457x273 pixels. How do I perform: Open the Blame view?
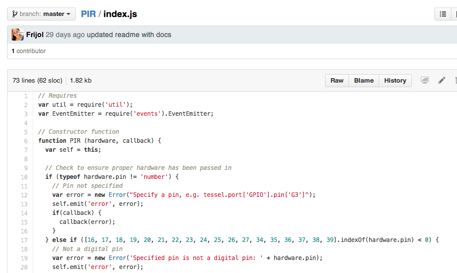[x=364, y=81]
